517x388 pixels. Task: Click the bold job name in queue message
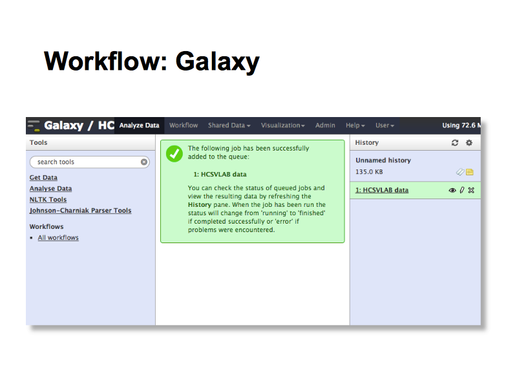[220, 174]
